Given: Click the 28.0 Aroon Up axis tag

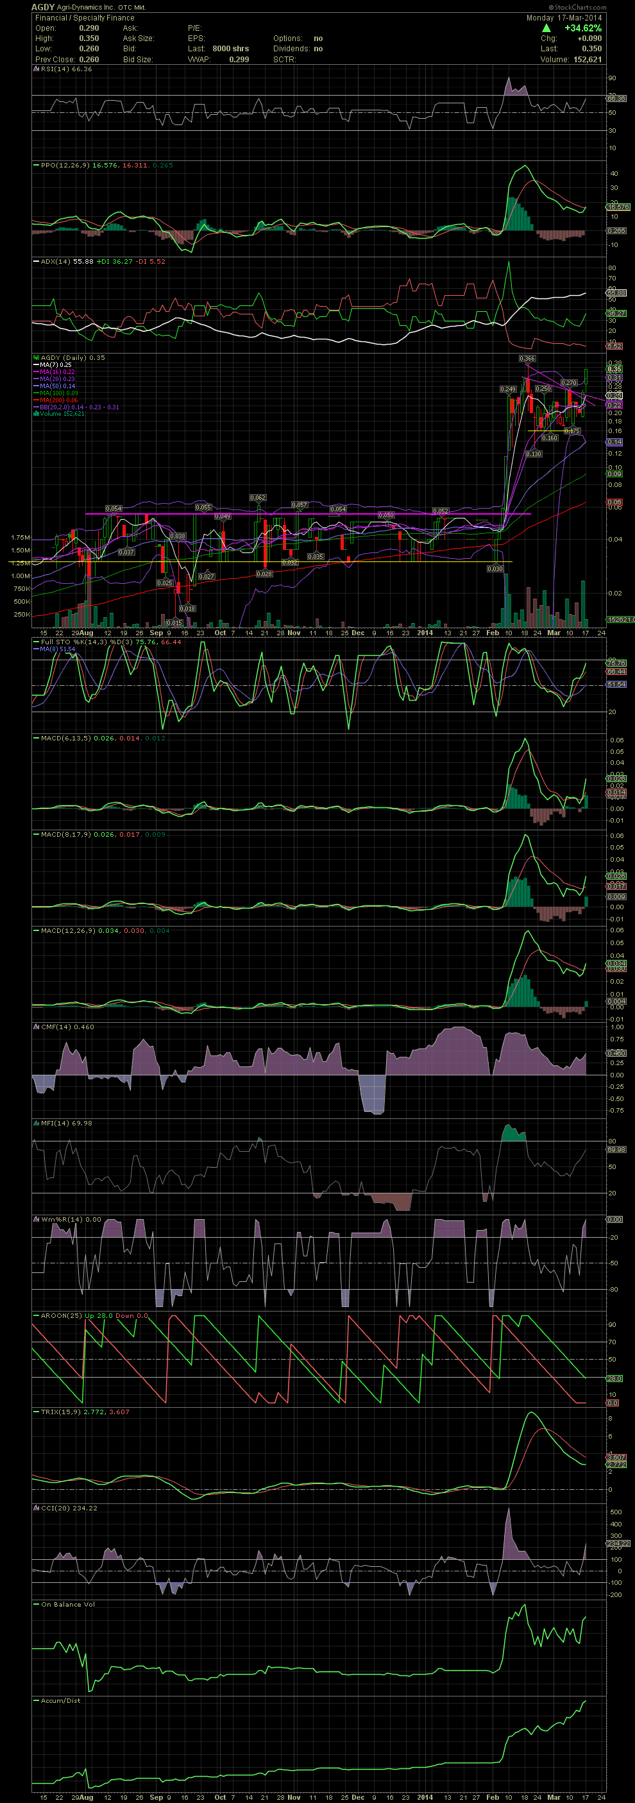Looking at the screenshot, I should [x=613, y=1378].
